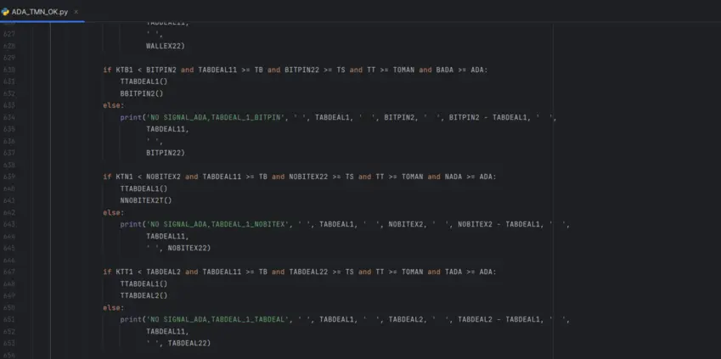Click the BADA variable in the condition

445,70
